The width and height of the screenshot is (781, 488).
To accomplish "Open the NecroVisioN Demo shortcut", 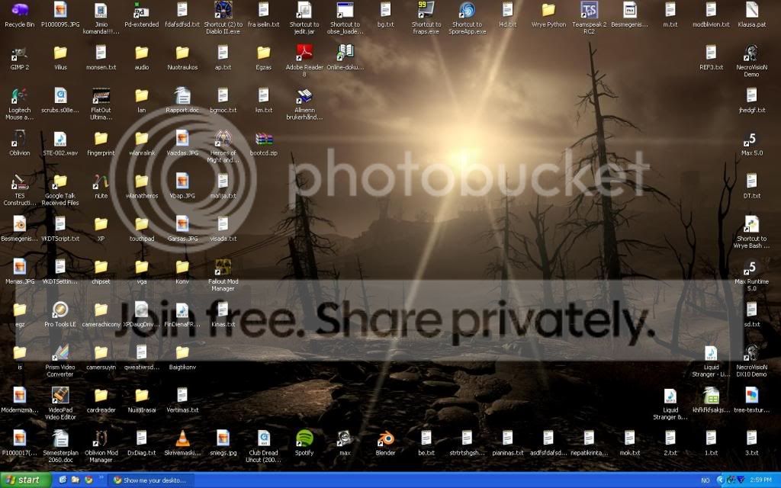I will tap(751, 53).
